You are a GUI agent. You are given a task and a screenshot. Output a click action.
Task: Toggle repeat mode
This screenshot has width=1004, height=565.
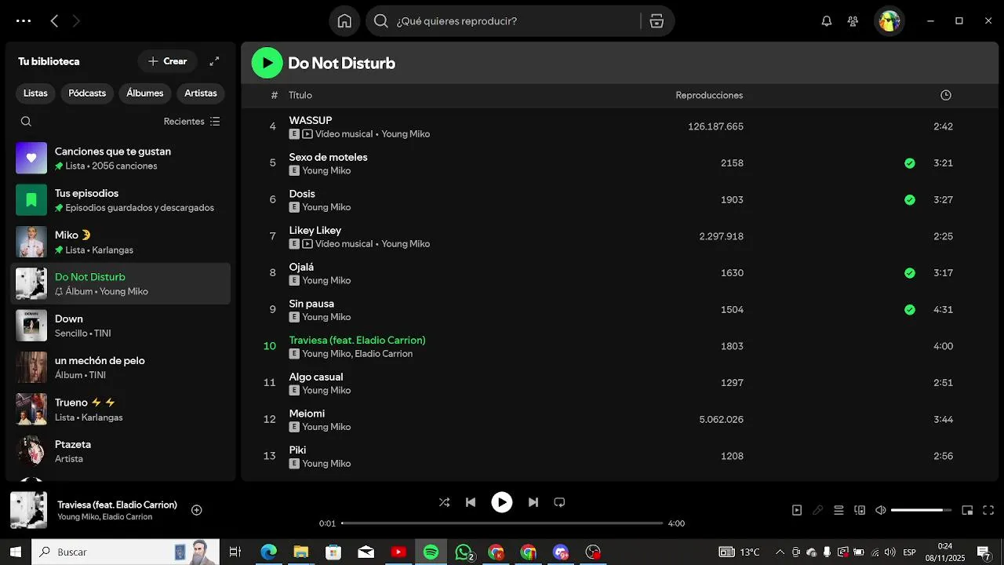(x=559, y=502)
